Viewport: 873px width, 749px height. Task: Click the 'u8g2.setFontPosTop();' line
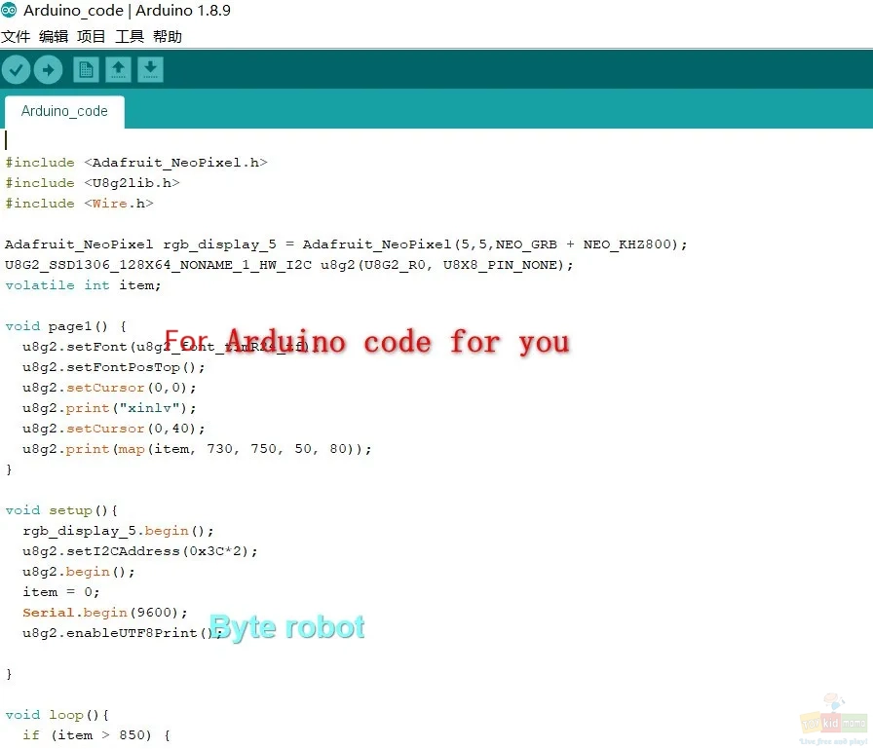[114, 367]
